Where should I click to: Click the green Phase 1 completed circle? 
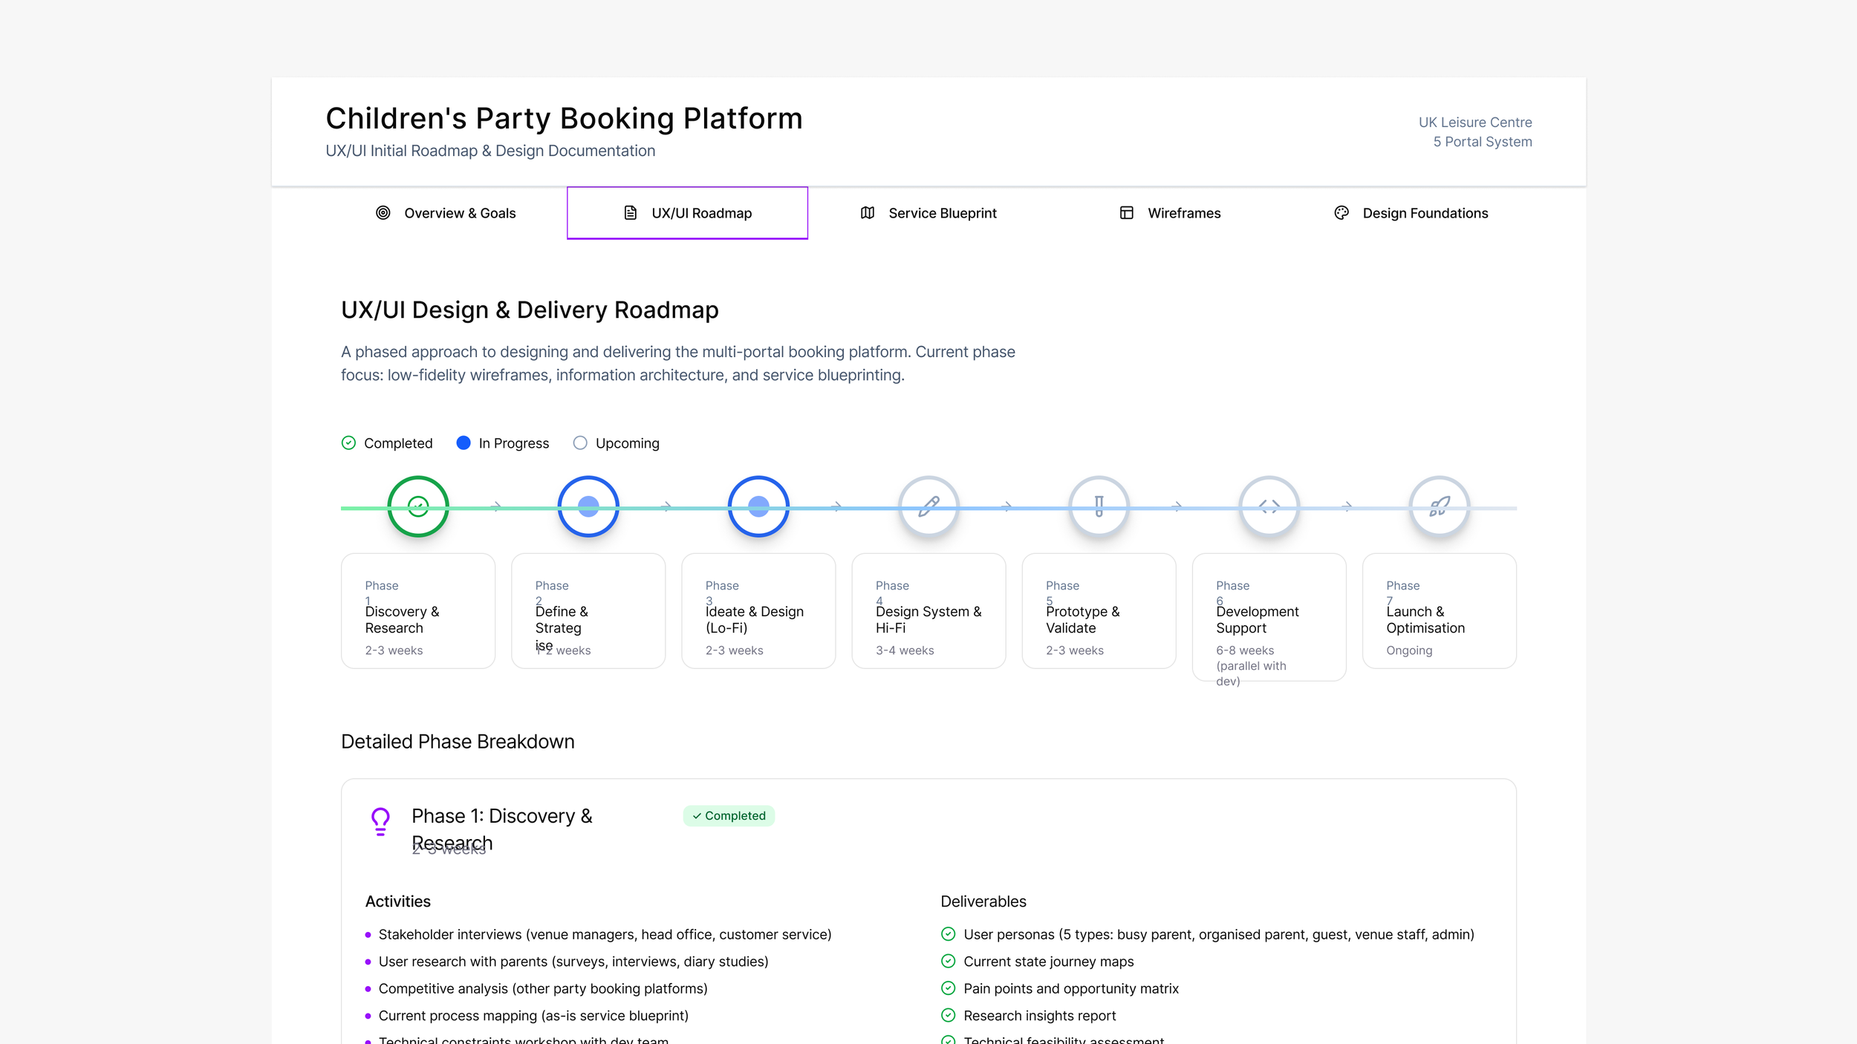click(418, 506)
